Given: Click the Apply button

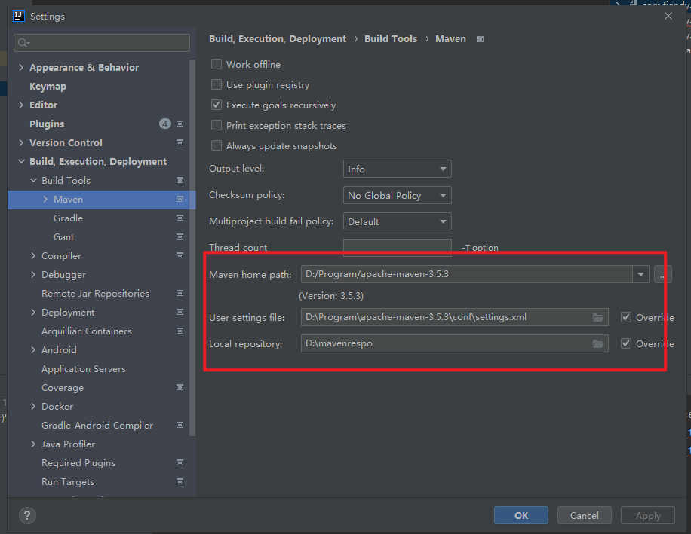Looking at the screenshot, I should click(648, 515).
